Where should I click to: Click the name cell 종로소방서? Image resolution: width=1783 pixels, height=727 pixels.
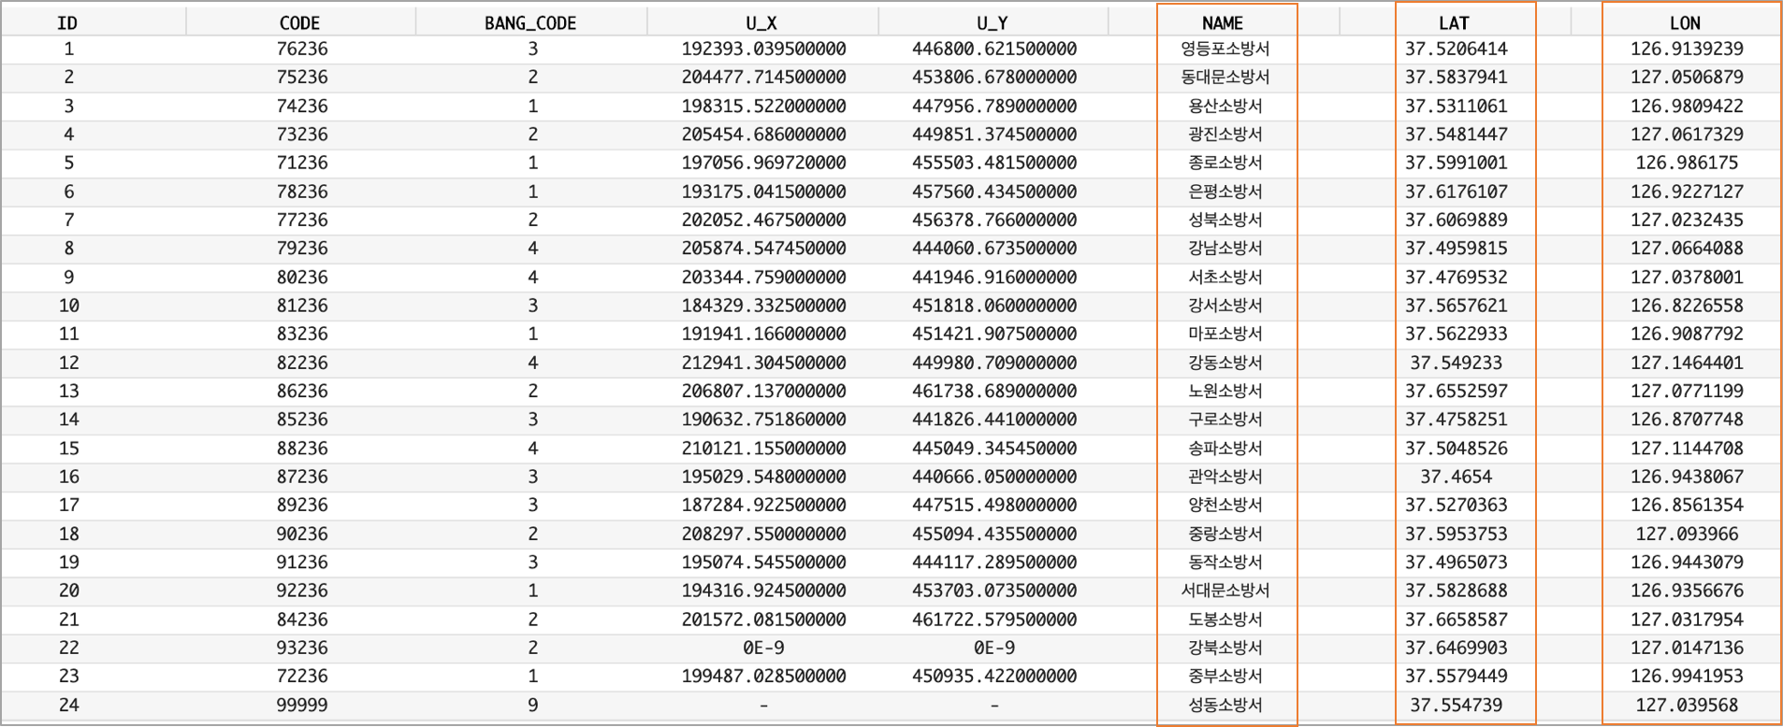(1225, 163)
